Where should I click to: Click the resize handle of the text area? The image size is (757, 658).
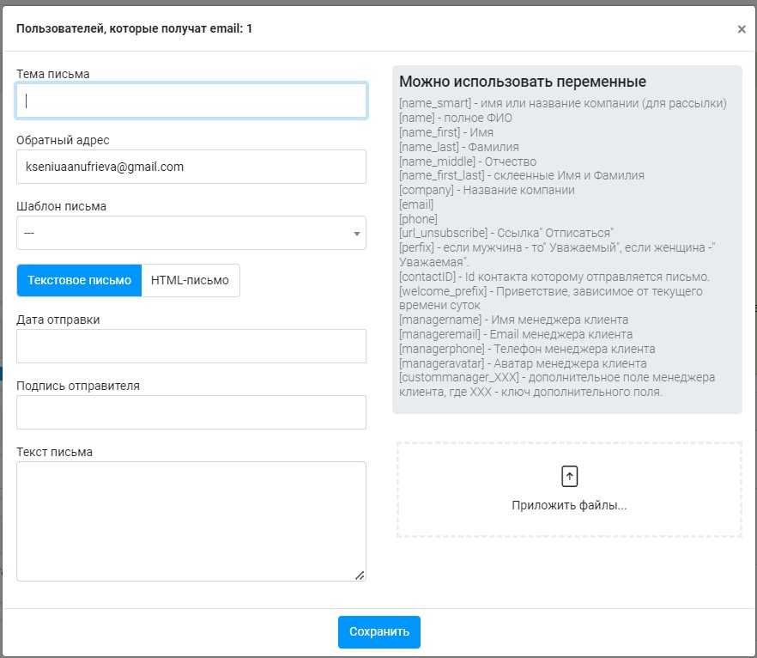click(x=360, y=576)
